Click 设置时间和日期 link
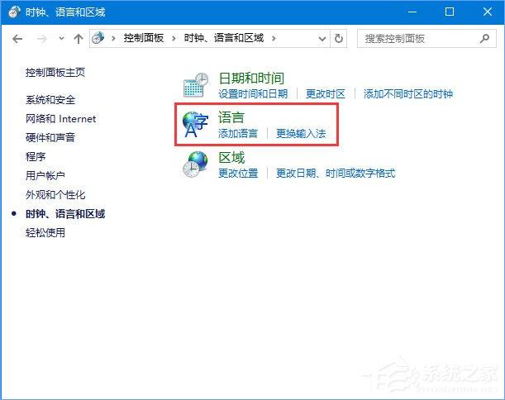The image size is (505, 400). (x=253, y=93)
